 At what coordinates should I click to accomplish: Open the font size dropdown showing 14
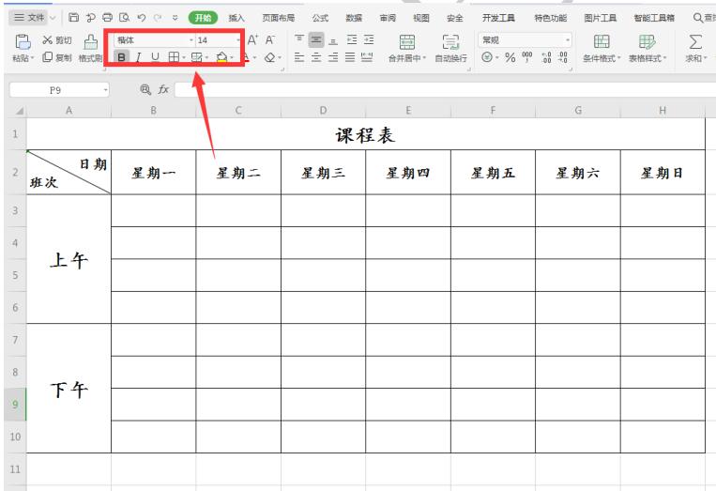pos(238,40)
